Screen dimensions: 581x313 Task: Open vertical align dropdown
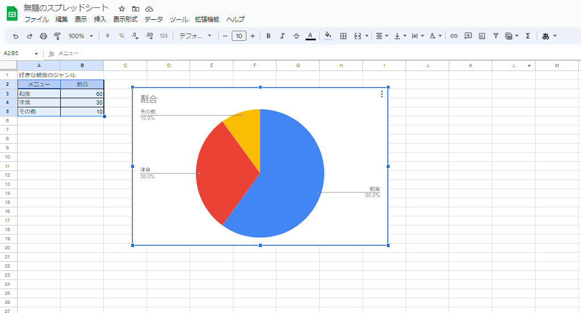400,36
